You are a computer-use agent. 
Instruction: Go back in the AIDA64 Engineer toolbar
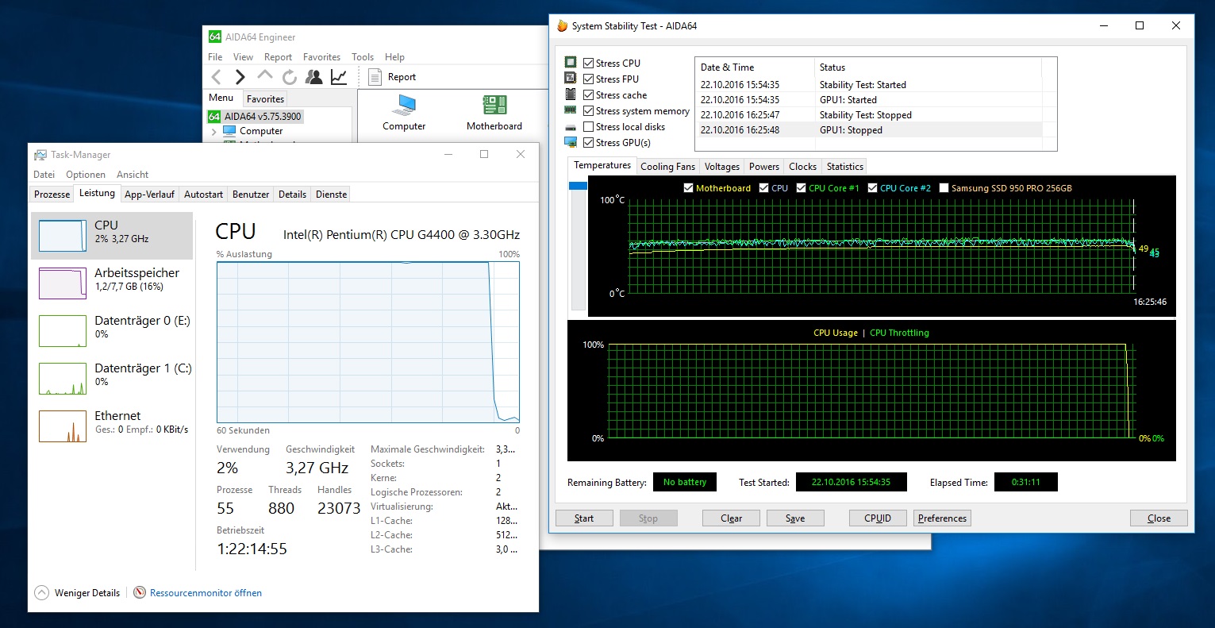tap(216, 77)
